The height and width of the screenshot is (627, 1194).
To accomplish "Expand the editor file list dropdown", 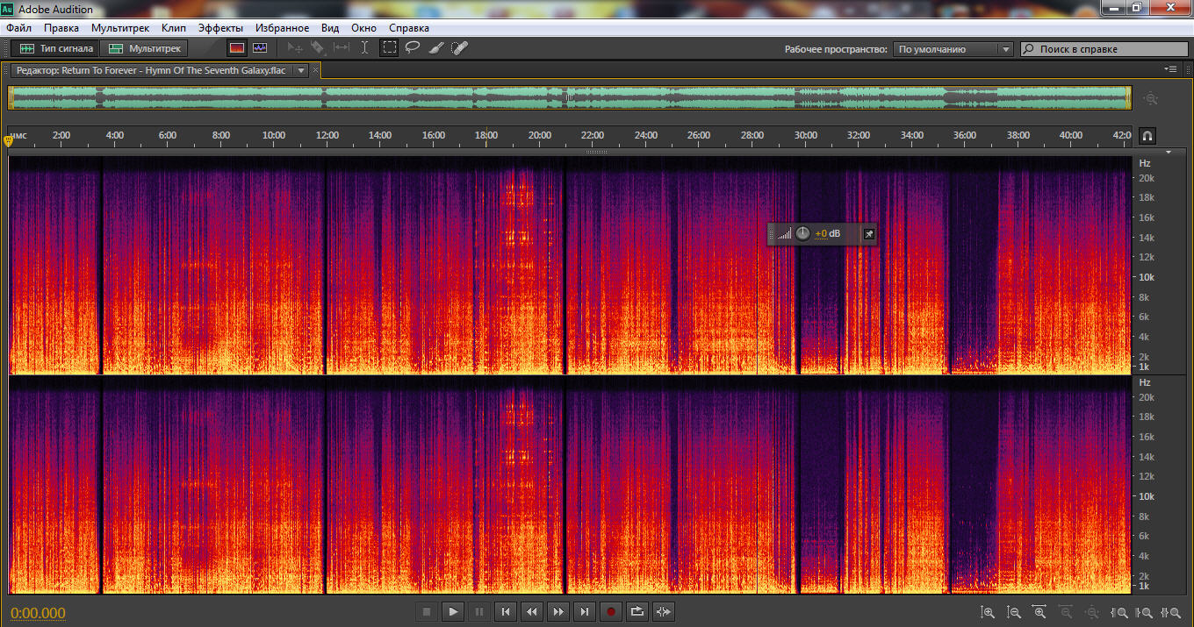I will pos(301,70).
